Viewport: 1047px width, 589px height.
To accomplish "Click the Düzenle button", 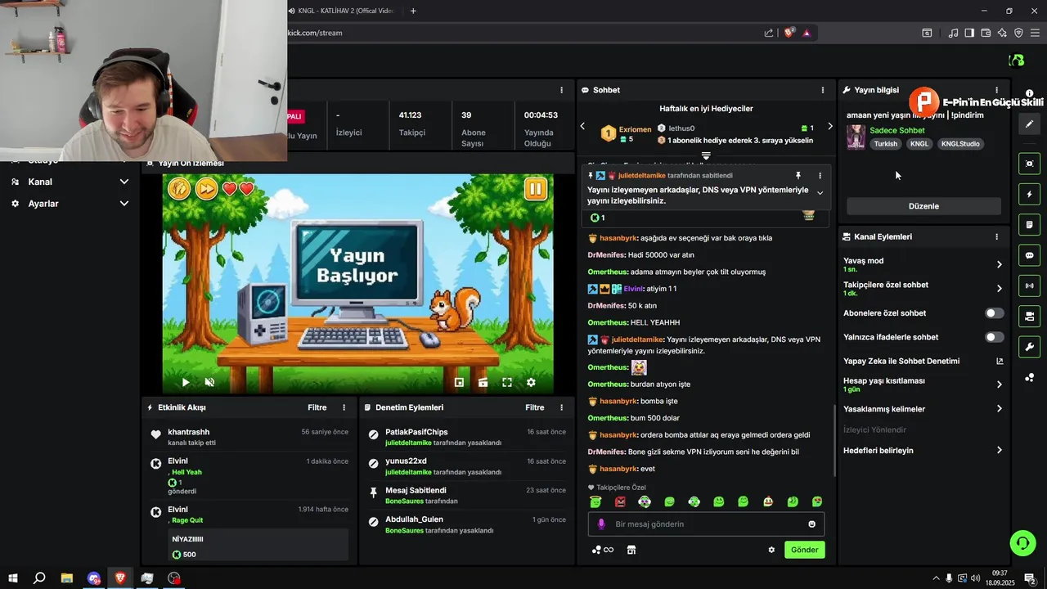I will (x=923, y=206).
